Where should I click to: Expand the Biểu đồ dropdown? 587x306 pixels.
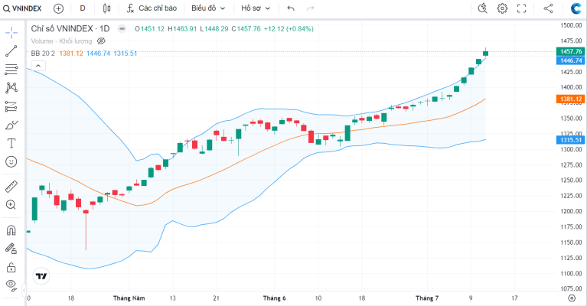[x=208, y=8]
